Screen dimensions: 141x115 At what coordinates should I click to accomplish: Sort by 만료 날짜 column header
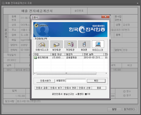93,54
